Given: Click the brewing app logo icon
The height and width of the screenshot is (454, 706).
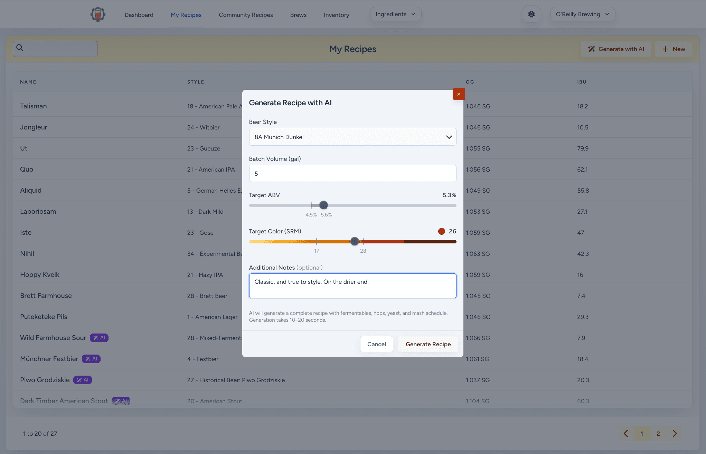Looking at the screenshot, I should [x=98, y=15].
